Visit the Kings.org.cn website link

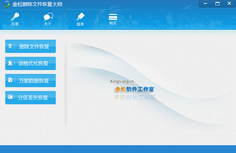click(x=122, y=81)
